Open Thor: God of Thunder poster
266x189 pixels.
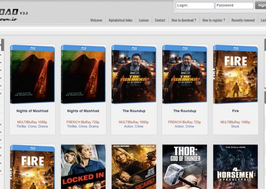(185, 167)
